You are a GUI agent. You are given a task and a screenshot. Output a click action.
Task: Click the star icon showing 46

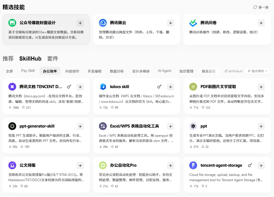coord(112,147)
